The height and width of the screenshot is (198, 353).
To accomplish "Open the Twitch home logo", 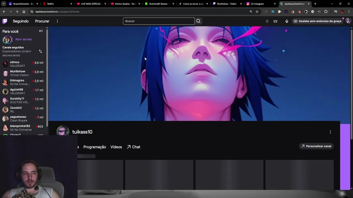I will pyautogui.click(x=5, y=21).
